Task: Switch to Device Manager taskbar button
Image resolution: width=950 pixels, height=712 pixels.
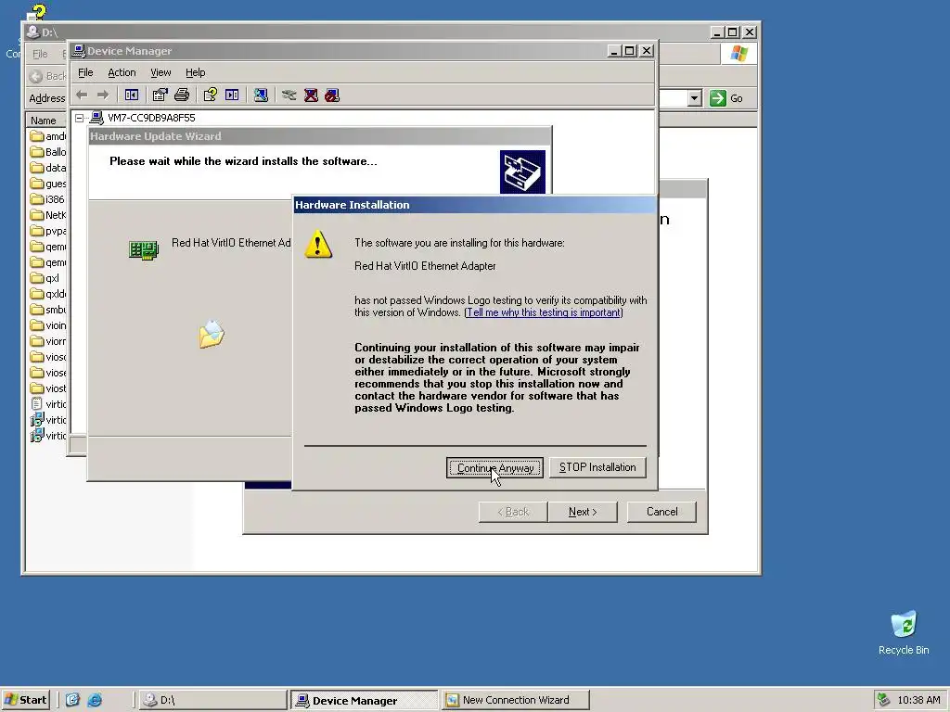Action: pyautogui.click(x=364, y=700)
